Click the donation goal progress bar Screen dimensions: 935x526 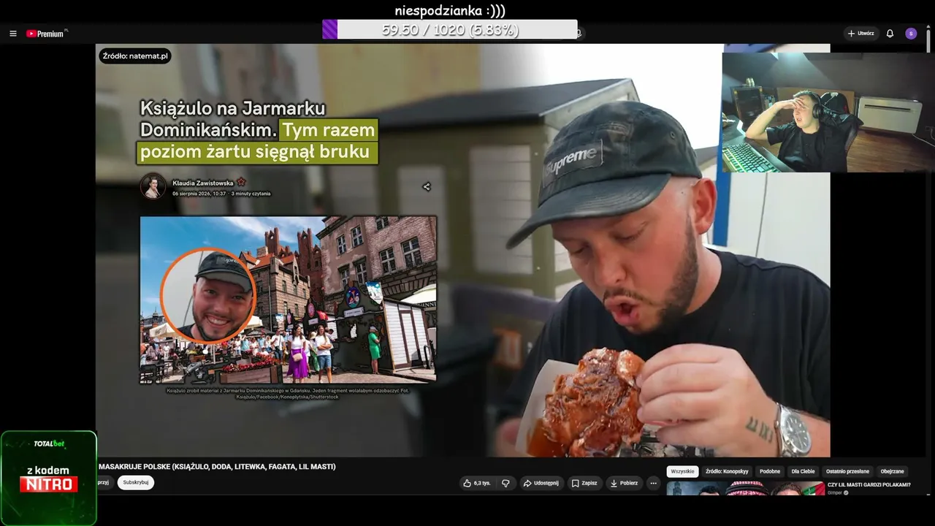coord(450,29)
